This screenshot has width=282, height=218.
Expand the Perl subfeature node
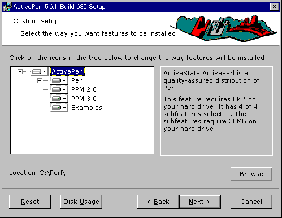(x=40, y=80)
